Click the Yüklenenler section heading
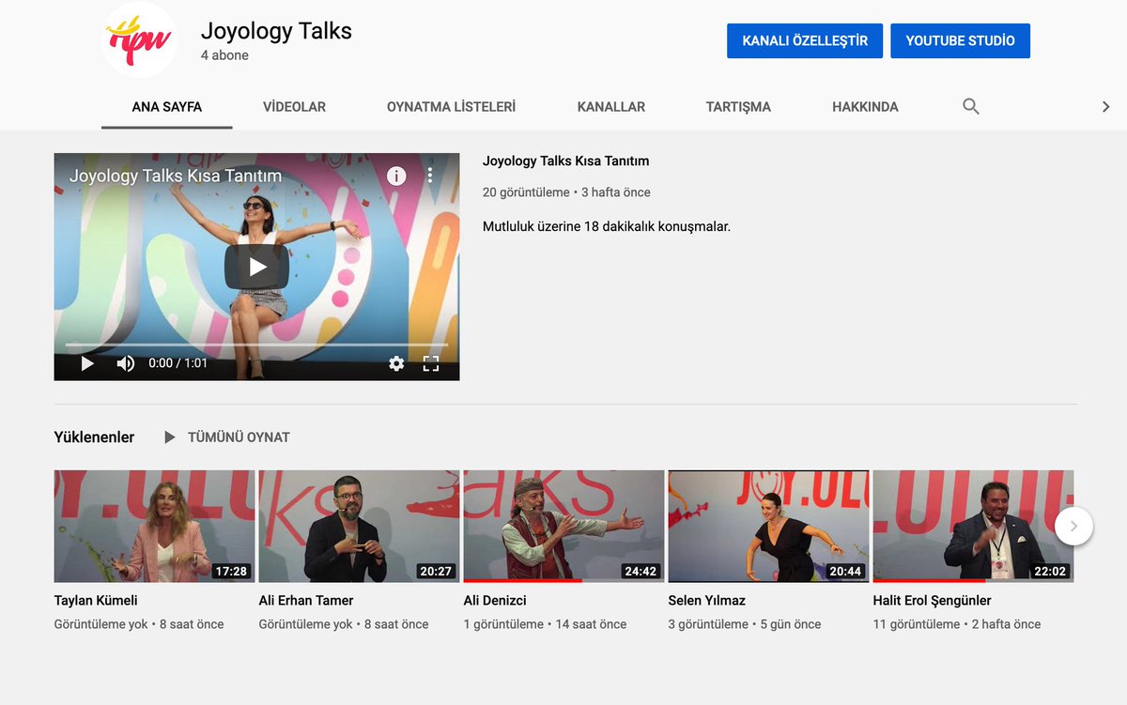Screen dimensions: 1127x705 [94, 437]
